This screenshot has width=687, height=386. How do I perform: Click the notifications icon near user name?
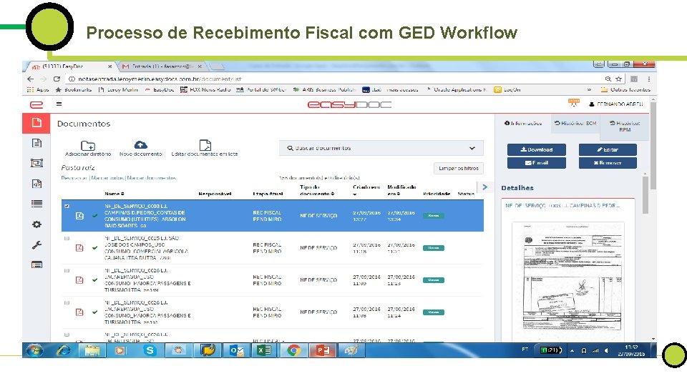573,103
